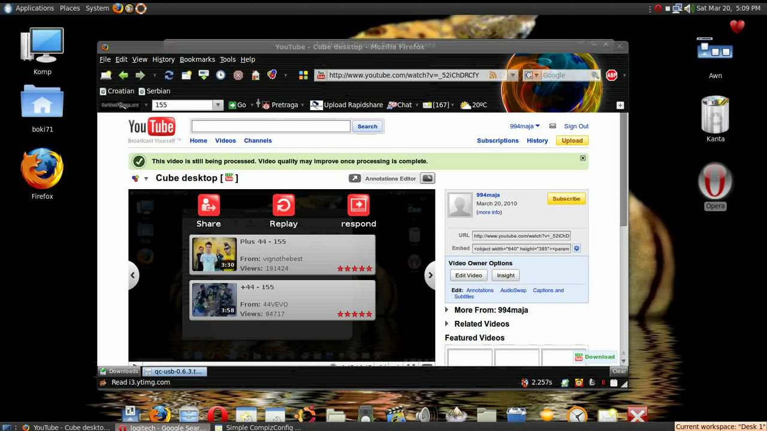The width and height of the screenshot is (767, 431).
Task: Click the Adblock Plus ABP icon
Action: 611,75
